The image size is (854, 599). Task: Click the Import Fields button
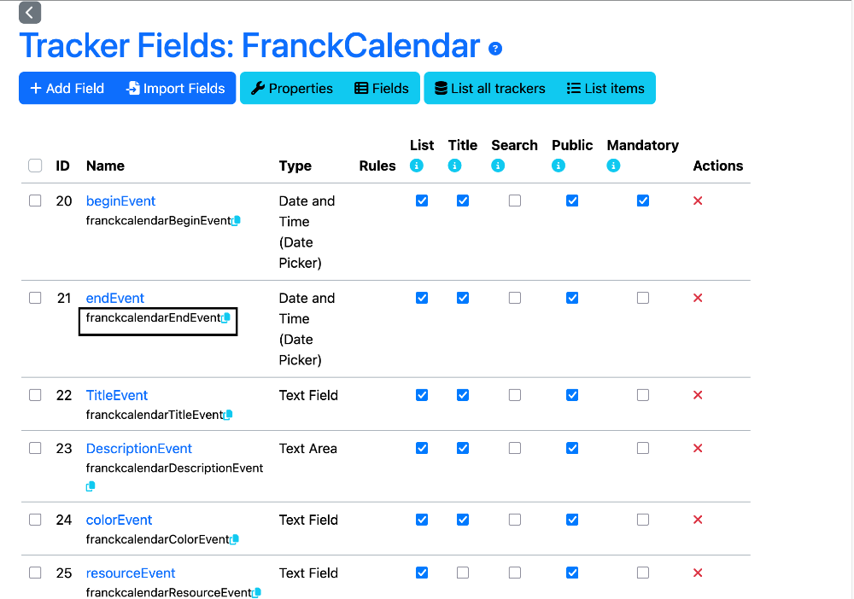click(175, 88)
